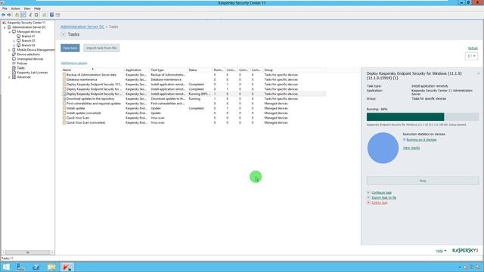Open the view options dropdown below Refresh
The image size is (484, 272).
471,56
